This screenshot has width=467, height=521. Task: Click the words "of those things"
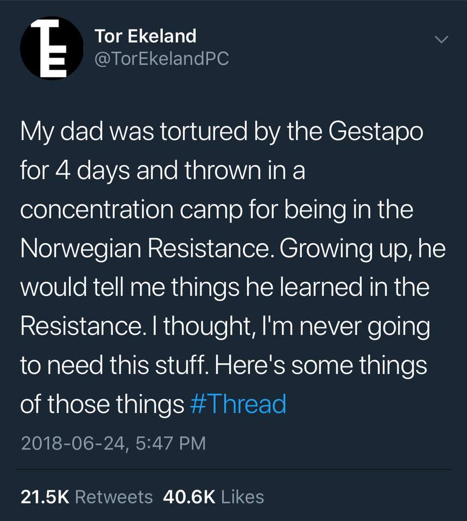[x=102, y=404]
